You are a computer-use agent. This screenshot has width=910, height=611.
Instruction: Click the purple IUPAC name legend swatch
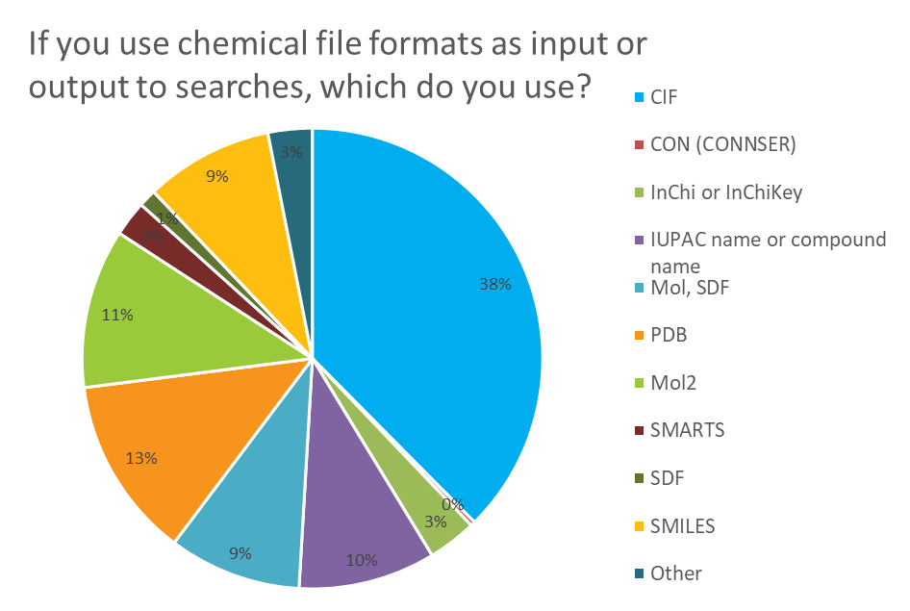pyautogui.click(x=637, y=241)
